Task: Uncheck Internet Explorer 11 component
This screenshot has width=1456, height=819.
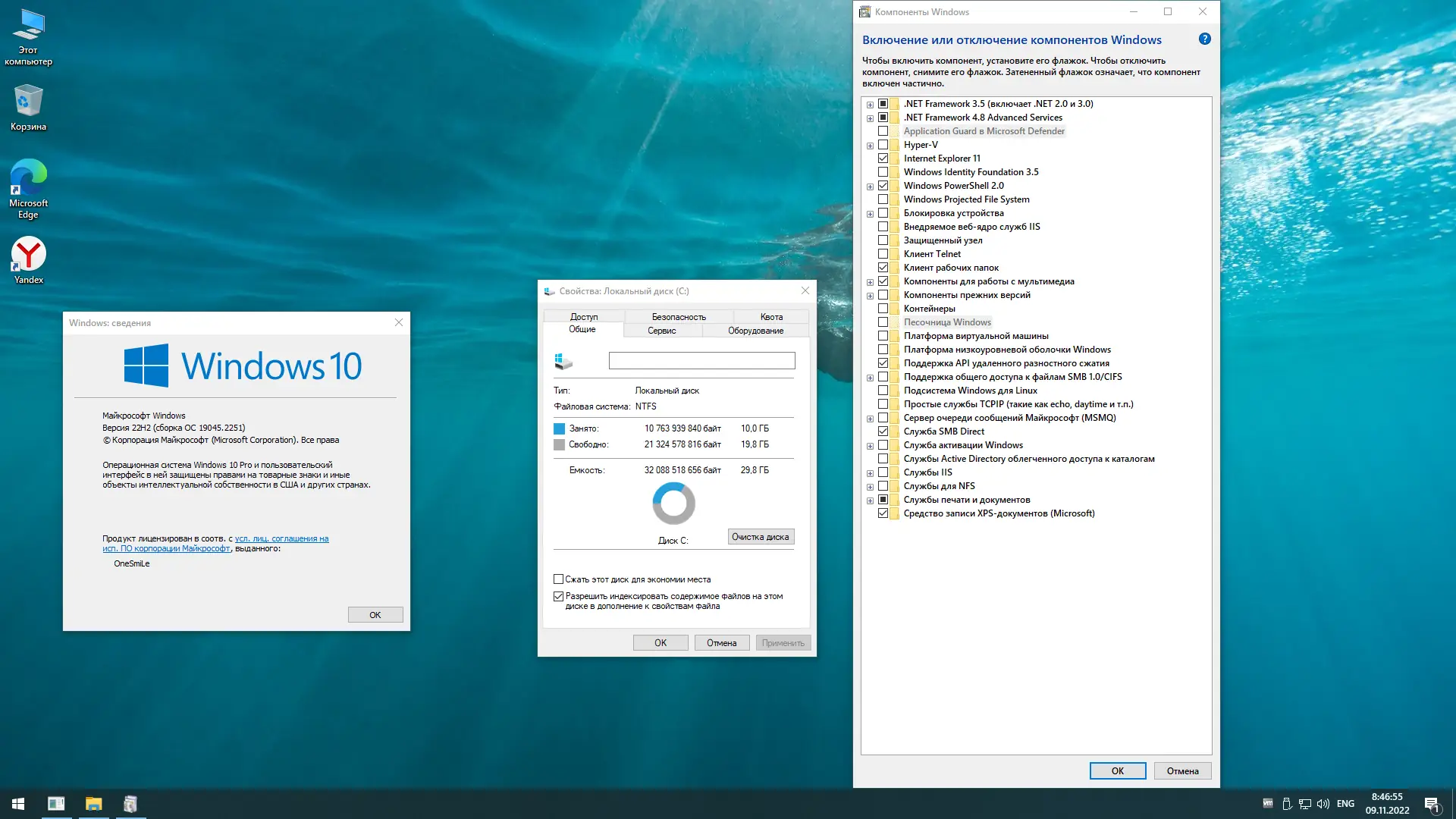Action: pos(883,158)
